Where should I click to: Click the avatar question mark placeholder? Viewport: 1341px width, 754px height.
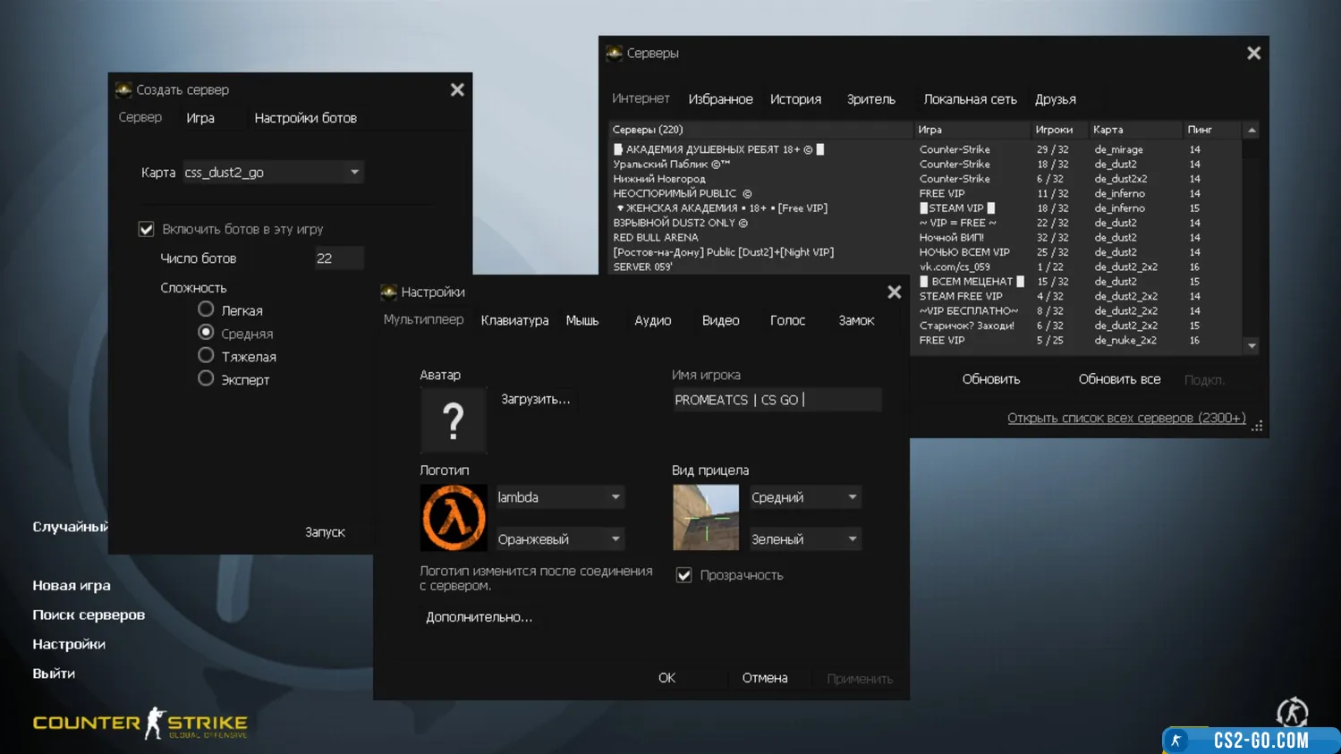coord(454,420)
